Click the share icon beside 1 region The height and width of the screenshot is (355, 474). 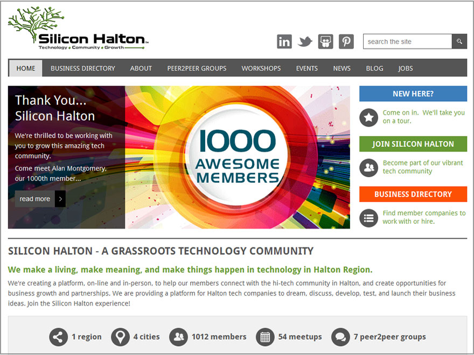58,337
